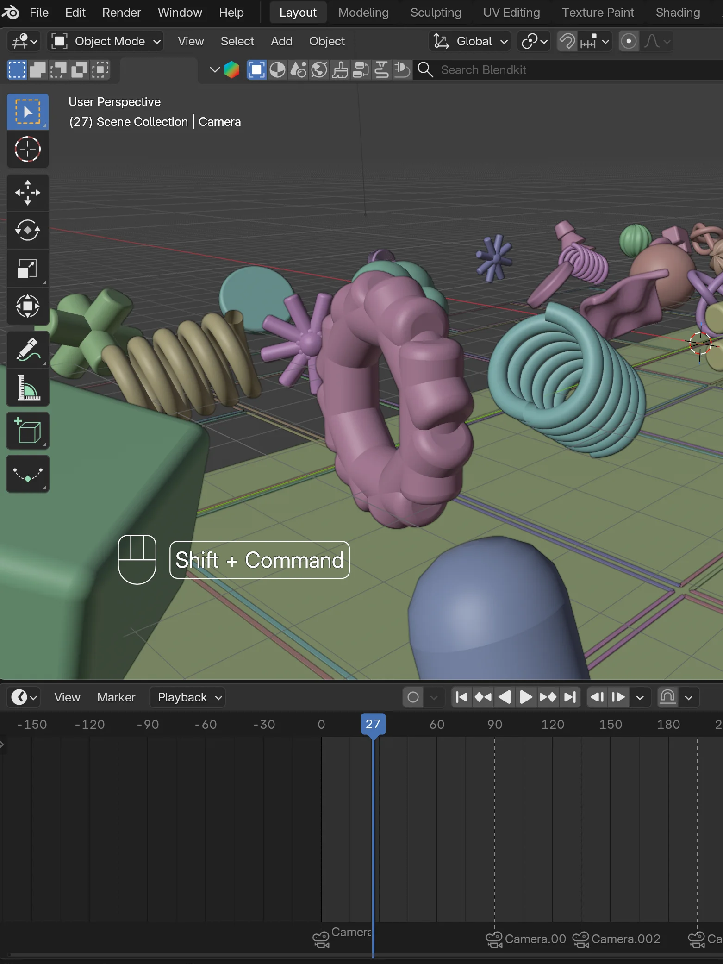The width and height of the screenshot is (723, 964).
Task: Choose BlendKit Models asset type
Action: pos(256,70)
